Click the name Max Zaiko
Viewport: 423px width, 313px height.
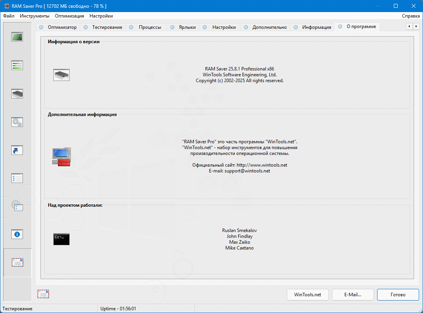click(240, 242)
